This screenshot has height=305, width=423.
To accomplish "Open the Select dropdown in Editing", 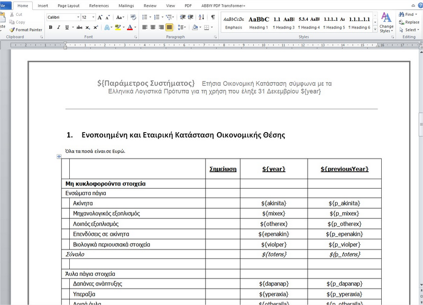I will [409, 30].
